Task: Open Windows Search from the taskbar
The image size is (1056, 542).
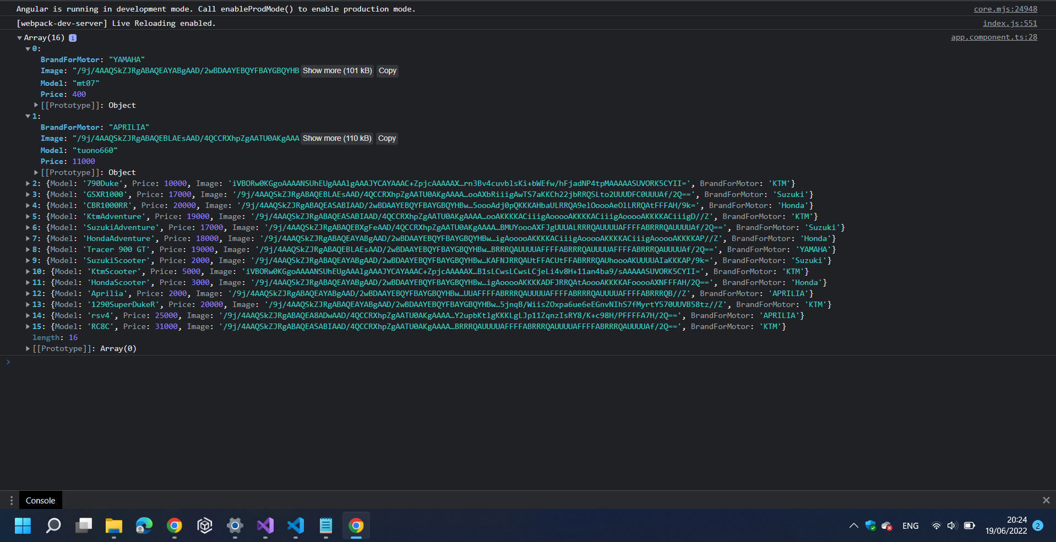Action: click(53, 525)
